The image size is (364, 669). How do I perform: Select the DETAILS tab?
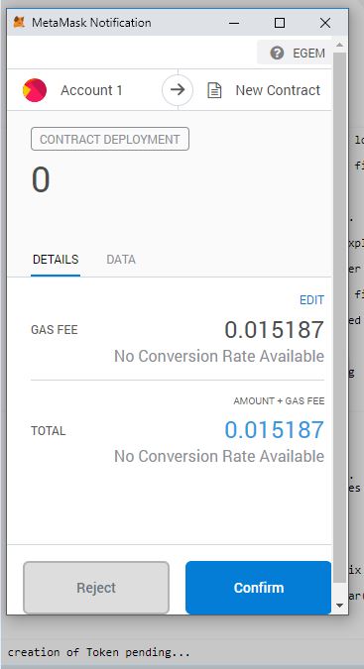coord(56,260)
